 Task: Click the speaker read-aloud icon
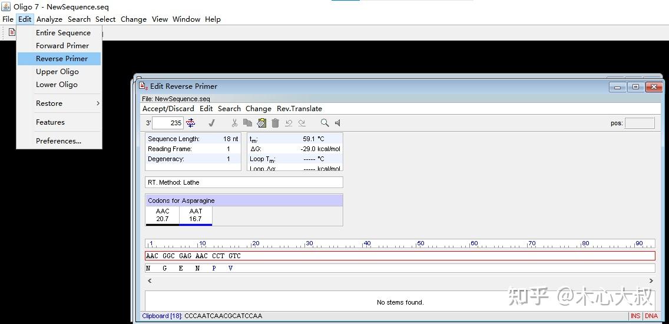pos(337,123)
